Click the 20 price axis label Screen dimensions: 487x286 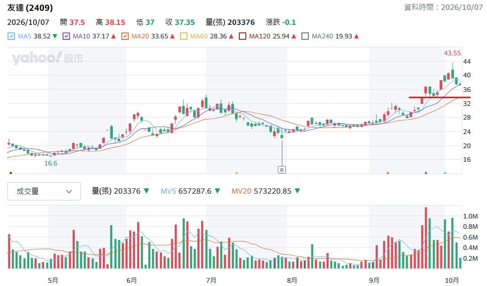pos(467,146)
